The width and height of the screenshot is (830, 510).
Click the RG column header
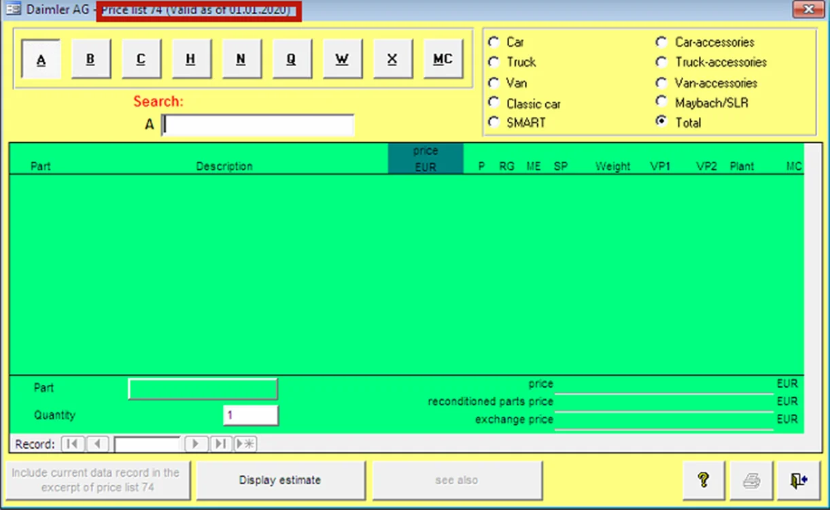507,166
